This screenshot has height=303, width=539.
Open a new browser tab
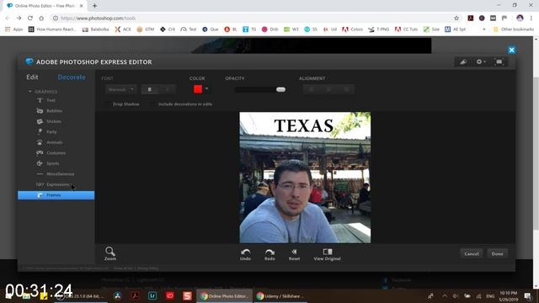94,6
